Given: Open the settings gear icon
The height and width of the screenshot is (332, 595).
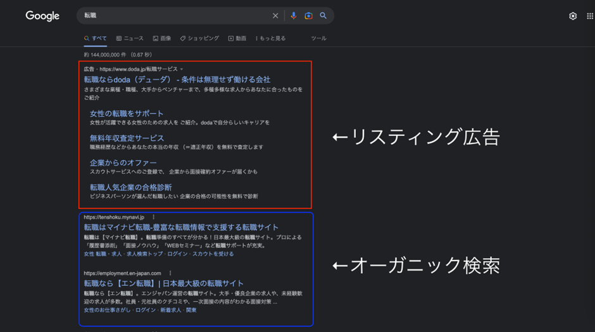Looking at the screenshot, I should click(573, 16).
